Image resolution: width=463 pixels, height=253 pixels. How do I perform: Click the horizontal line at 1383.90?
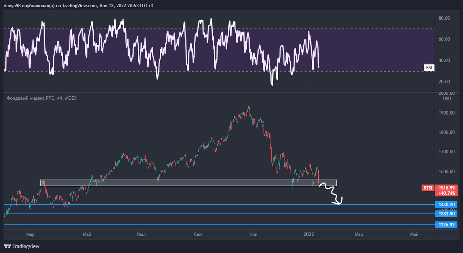point(218,214)
